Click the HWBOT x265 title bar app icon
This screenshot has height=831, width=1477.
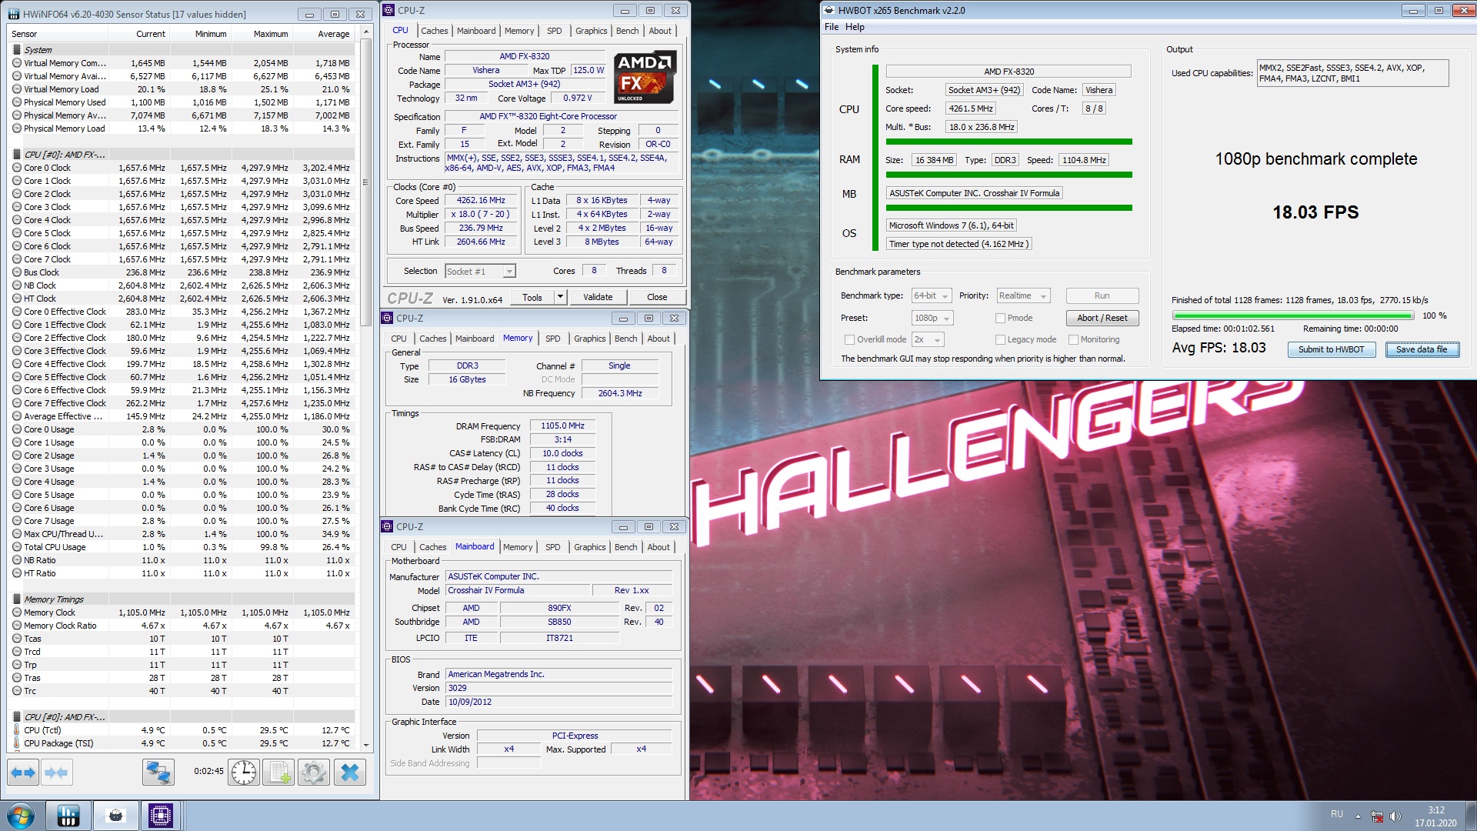pos(829,11)
